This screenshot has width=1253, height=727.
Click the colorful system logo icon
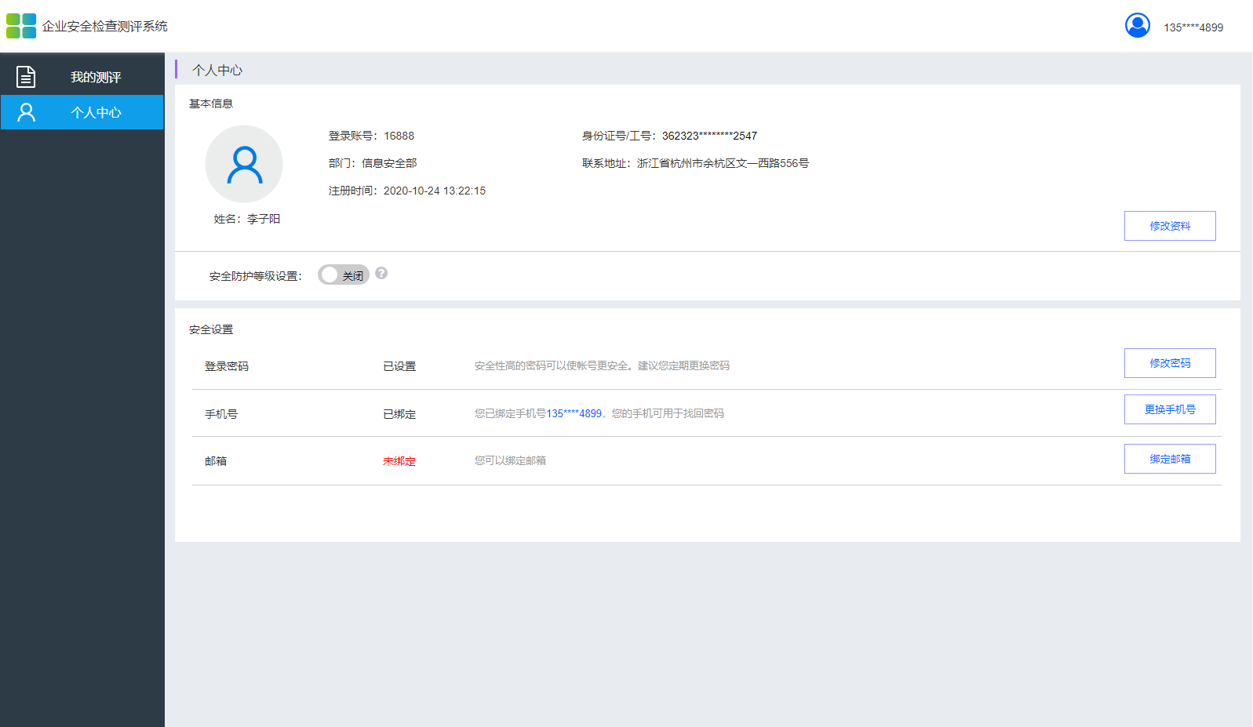(21, 26)
